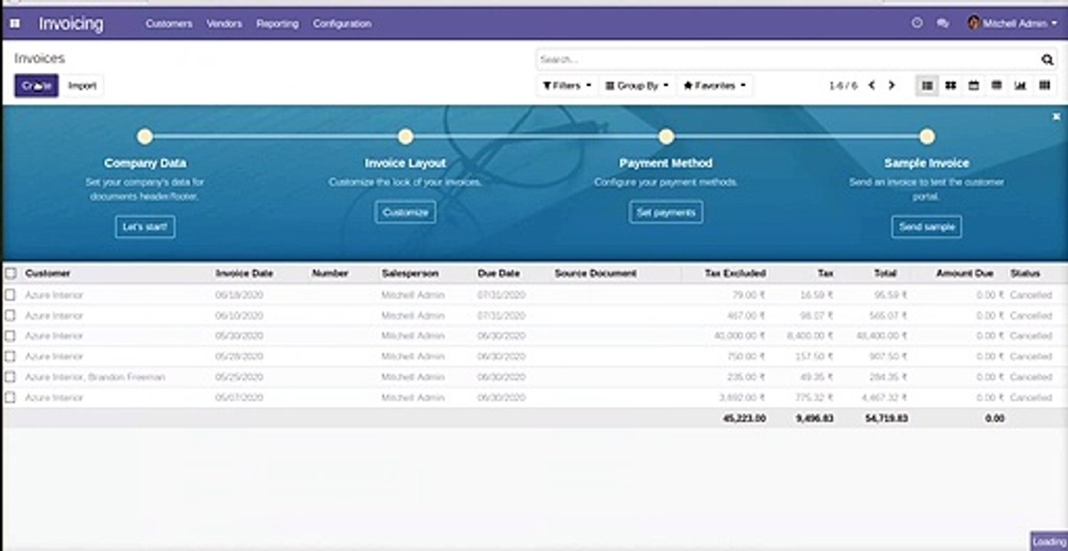
Task: Click the Create invoice button
Action: [x=36, y=86]
